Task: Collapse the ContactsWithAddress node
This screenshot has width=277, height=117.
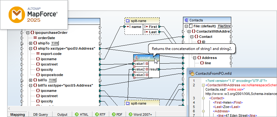Action: [189, 31]
